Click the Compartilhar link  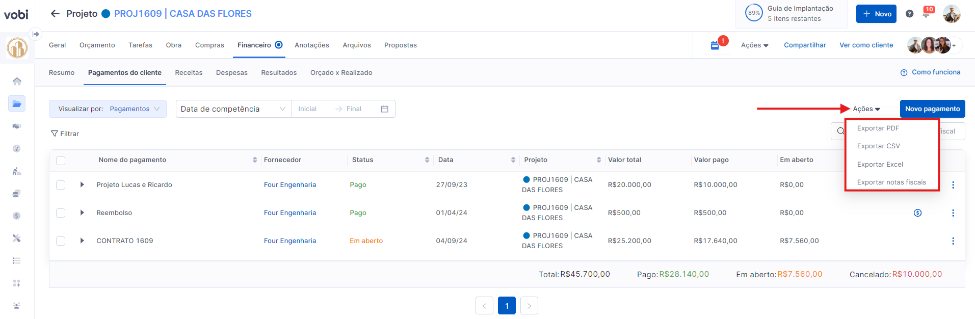805,45
